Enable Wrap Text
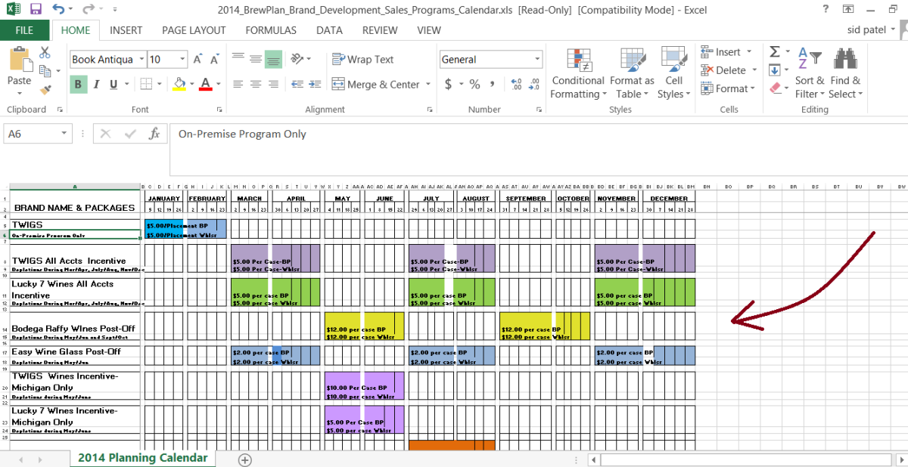 click(363, 59)
